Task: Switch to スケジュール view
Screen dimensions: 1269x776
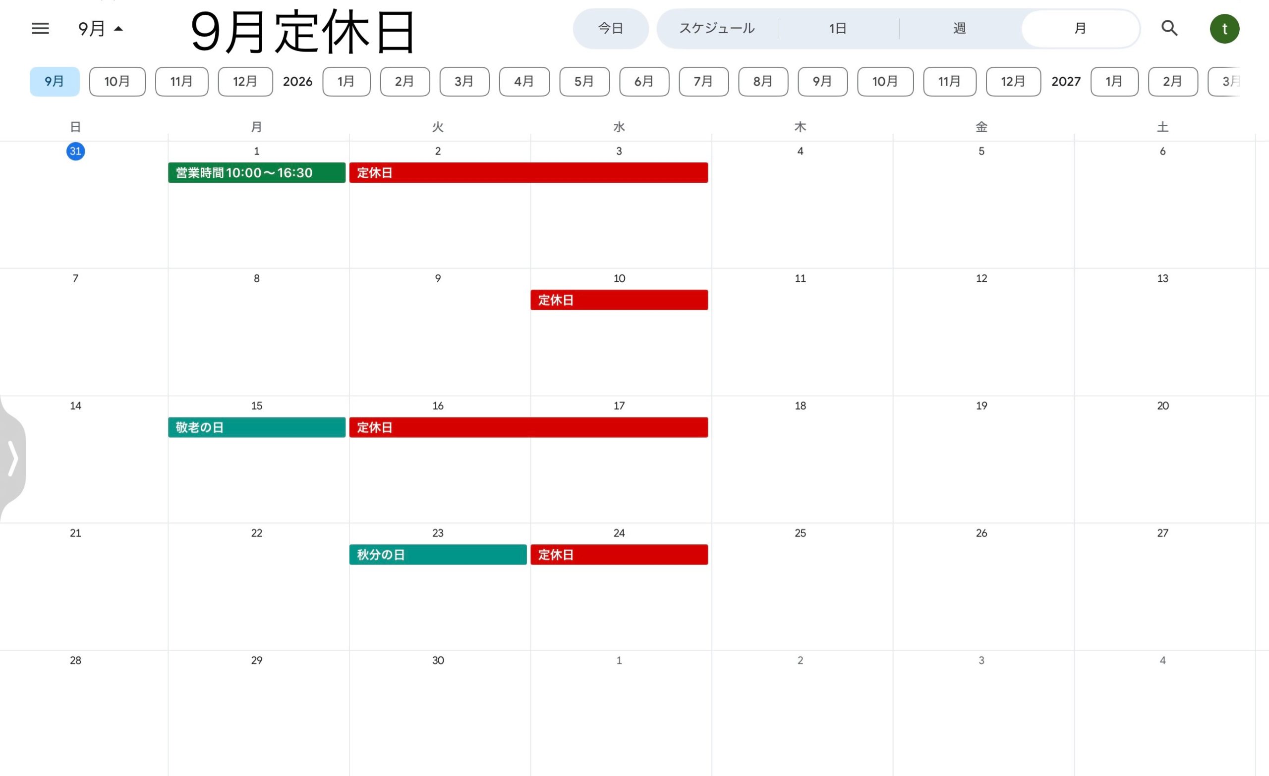Action: click(717, 28)
